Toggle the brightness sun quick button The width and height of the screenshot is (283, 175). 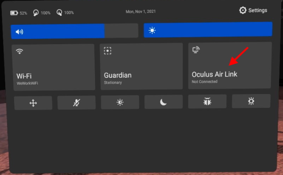click(120, 102)
